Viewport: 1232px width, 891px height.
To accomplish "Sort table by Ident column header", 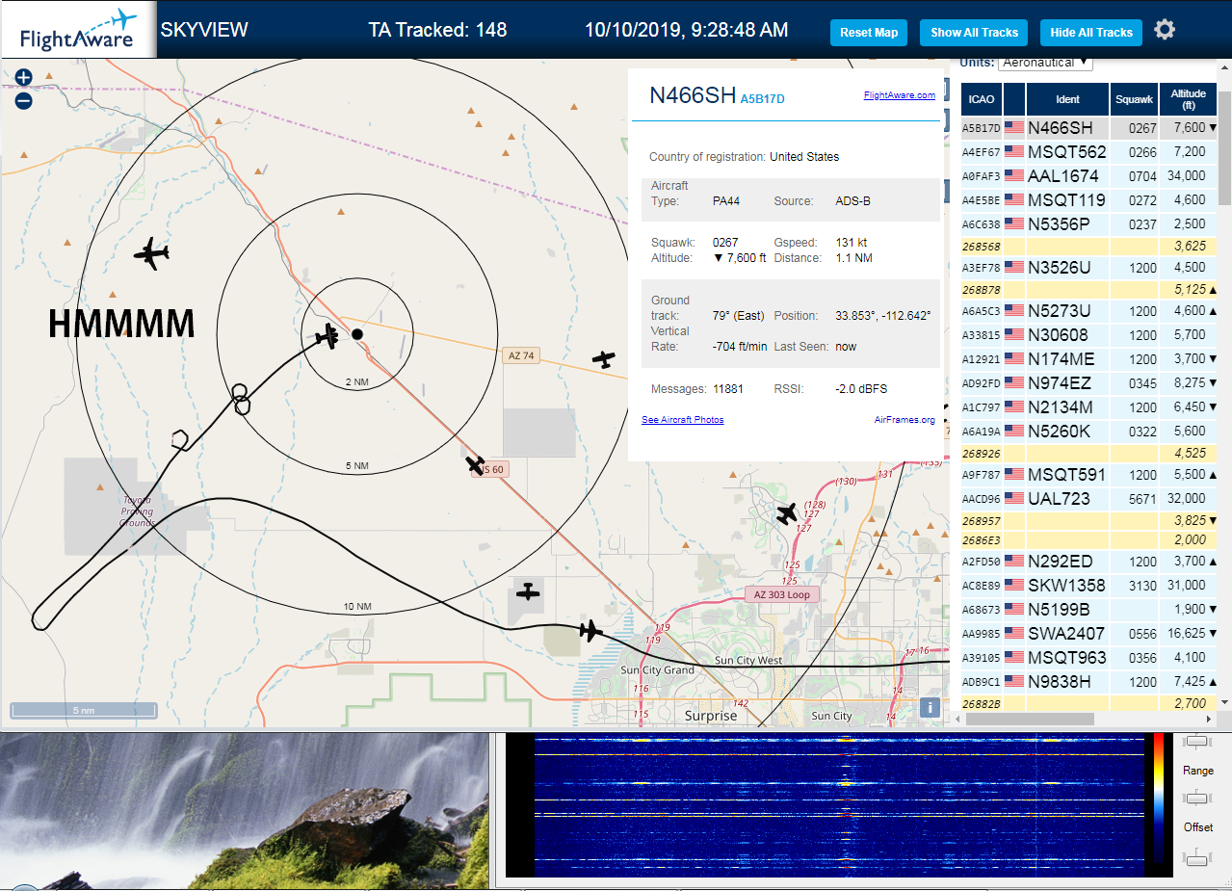I will point(1068,98).
